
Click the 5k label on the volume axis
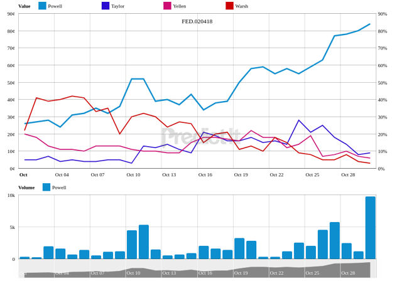11,227
